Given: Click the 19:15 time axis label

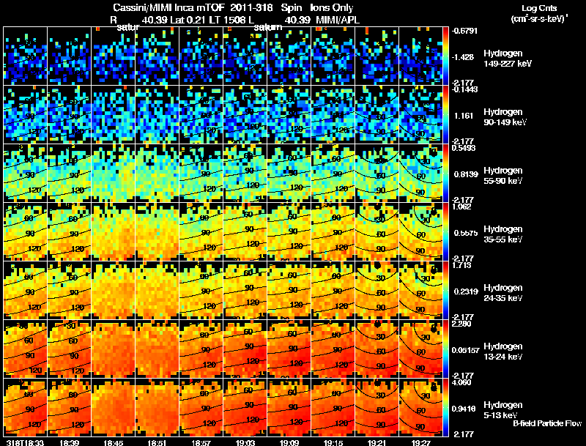Looking at the screenshot, I should coord(333,442).
